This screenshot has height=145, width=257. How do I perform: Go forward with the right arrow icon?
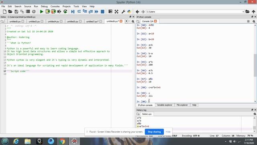[143, 12]
